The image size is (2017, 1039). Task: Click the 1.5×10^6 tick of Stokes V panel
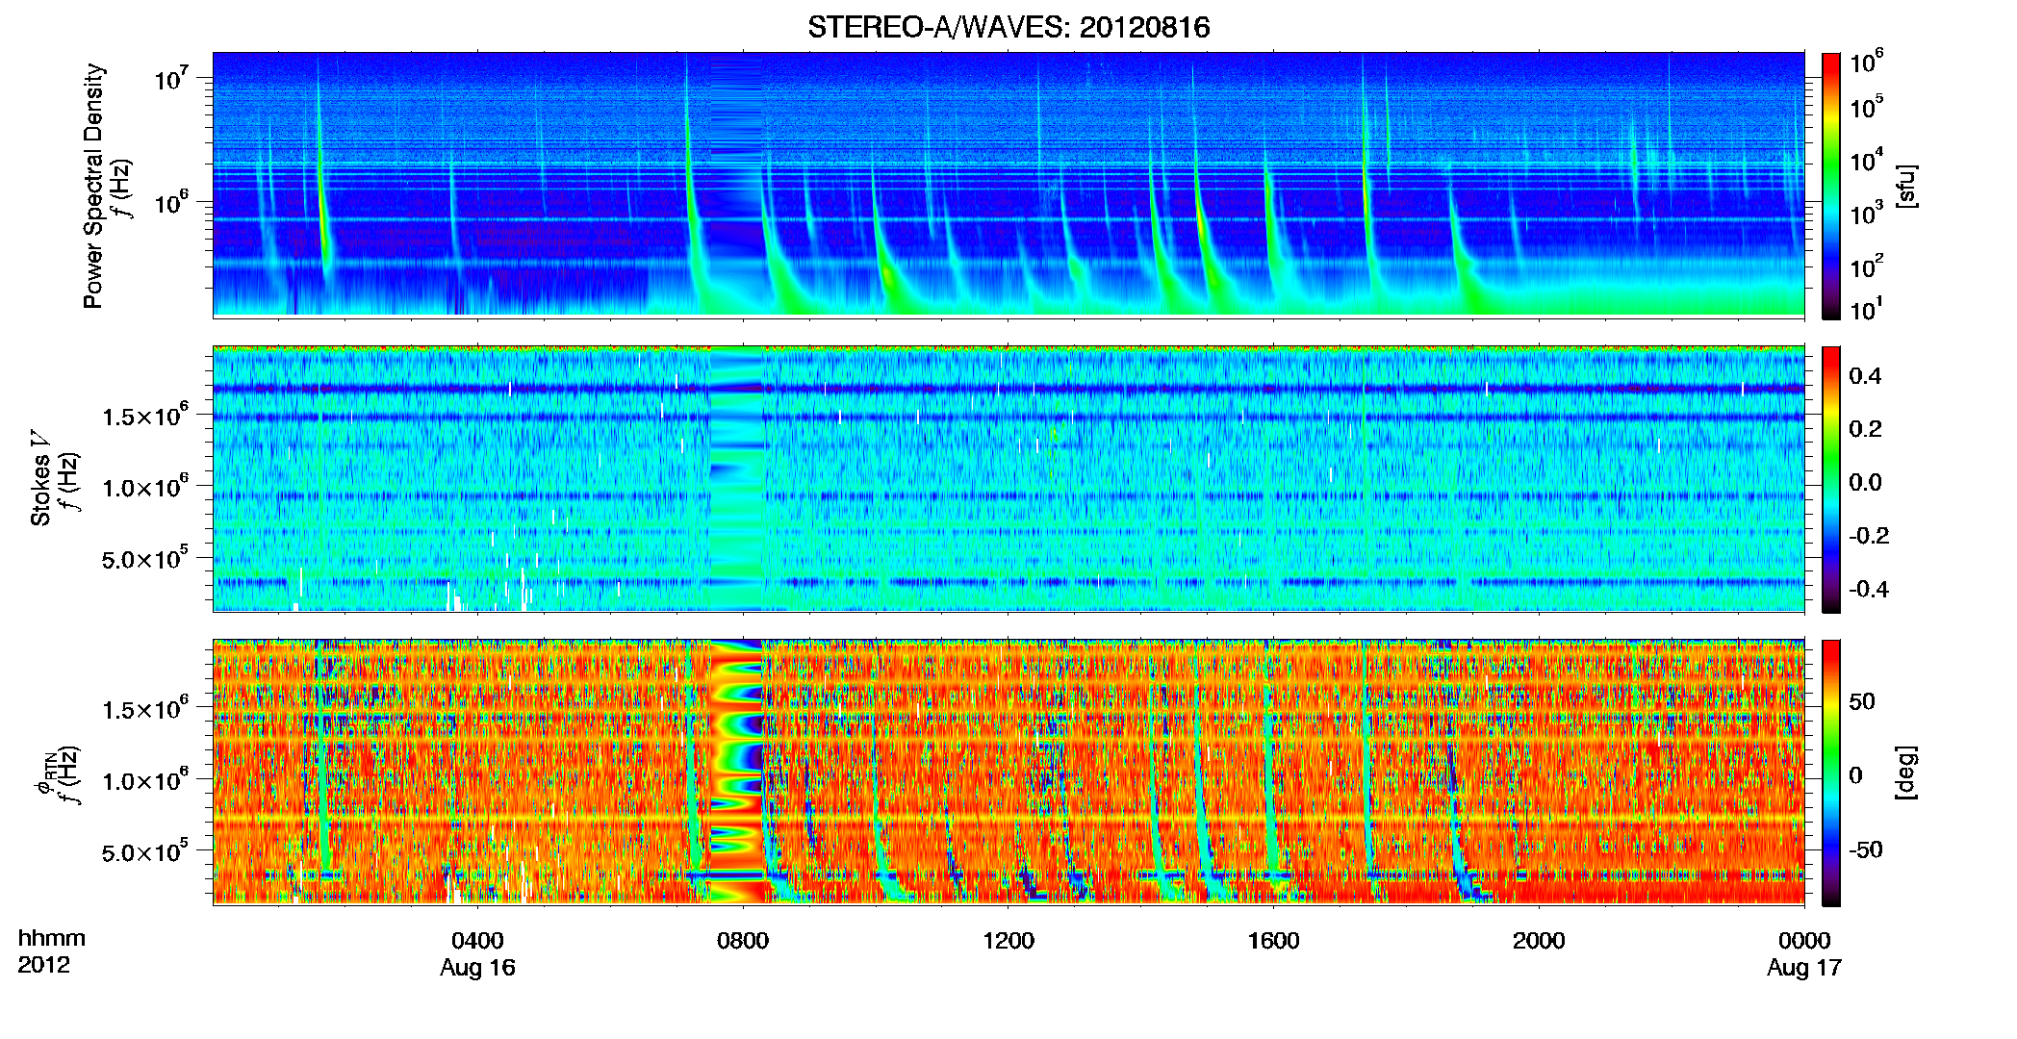click(145, 416)
